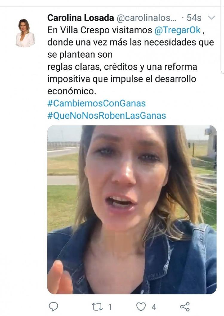Visit the @TregarOk mention
This screenshot has height=316, width=224.
click(177, 30)
